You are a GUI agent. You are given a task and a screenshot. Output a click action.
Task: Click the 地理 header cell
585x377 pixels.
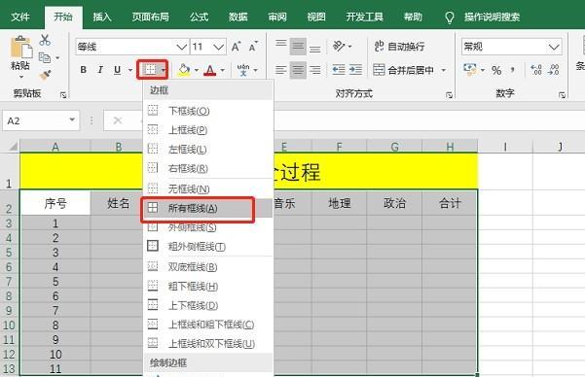point(339,203)
